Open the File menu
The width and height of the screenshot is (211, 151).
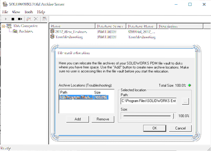pos(5,12)
